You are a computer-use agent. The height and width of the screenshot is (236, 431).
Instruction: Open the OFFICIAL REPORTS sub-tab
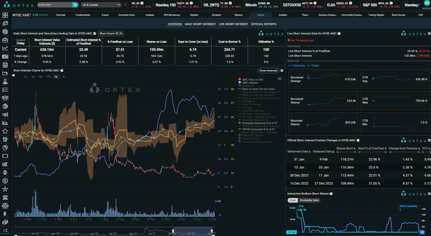[264, 24]
